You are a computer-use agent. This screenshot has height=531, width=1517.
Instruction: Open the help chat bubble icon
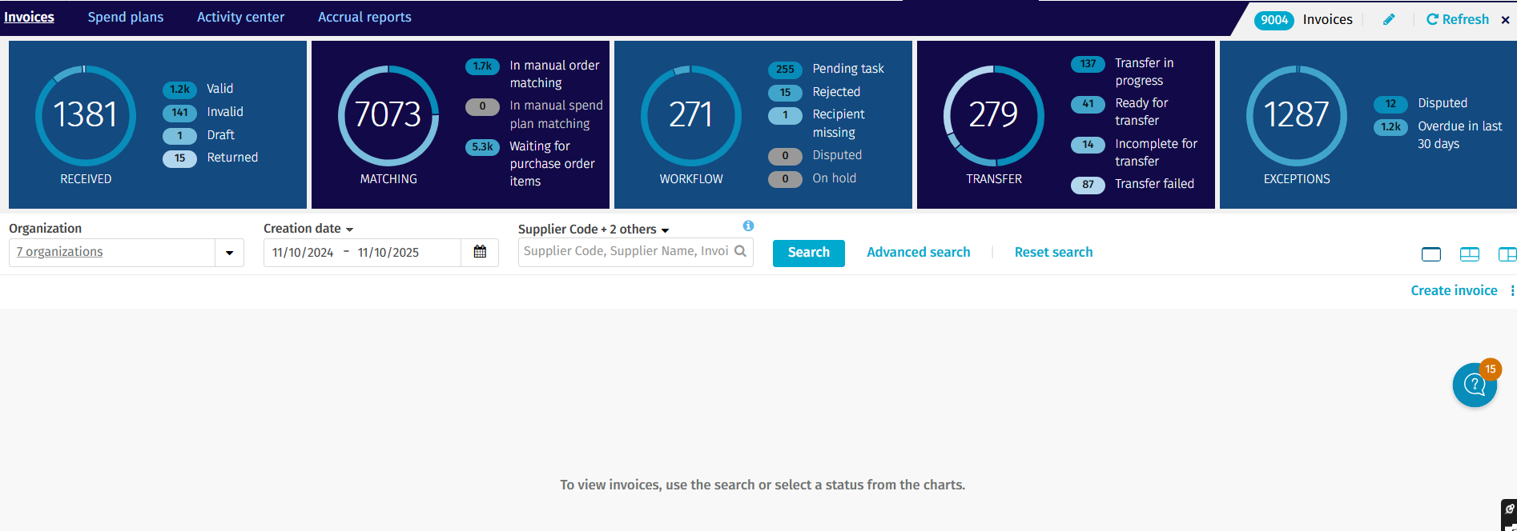point(1475,385)
